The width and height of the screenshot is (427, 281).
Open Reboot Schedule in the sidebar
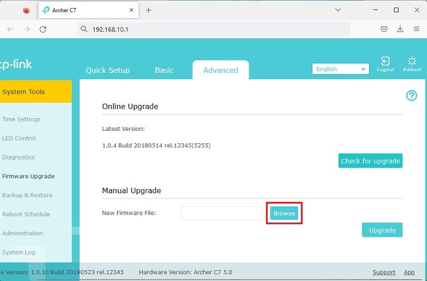click(26, 214)
